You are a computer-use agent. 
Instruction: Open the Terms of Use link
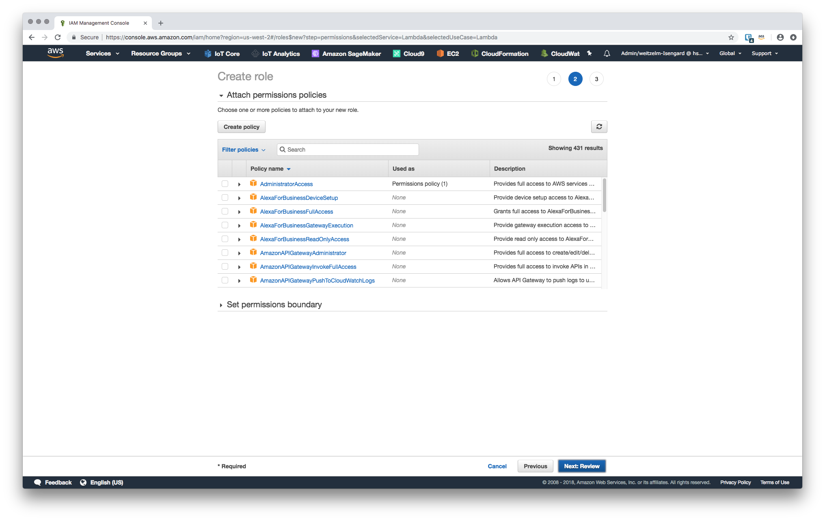(775, 482)
